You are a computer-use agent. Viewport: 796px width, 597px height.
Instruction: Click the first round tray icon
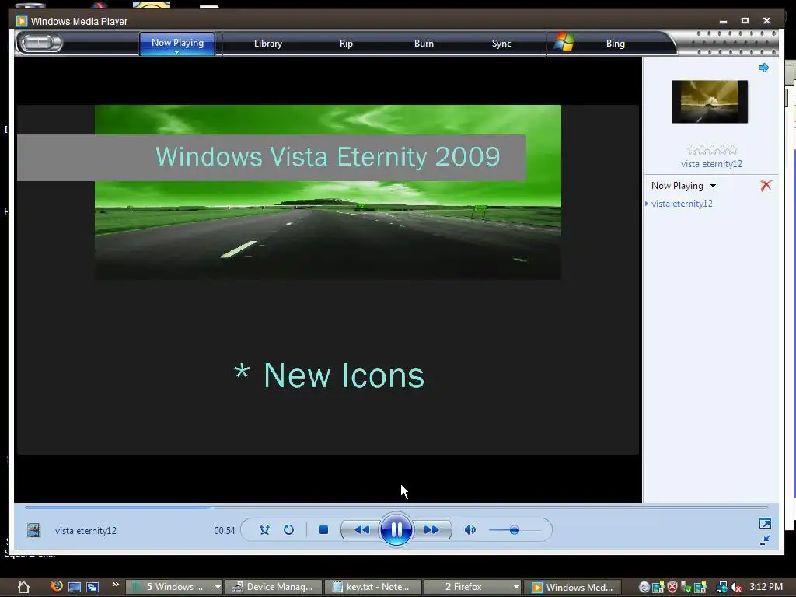click(644, 588)
